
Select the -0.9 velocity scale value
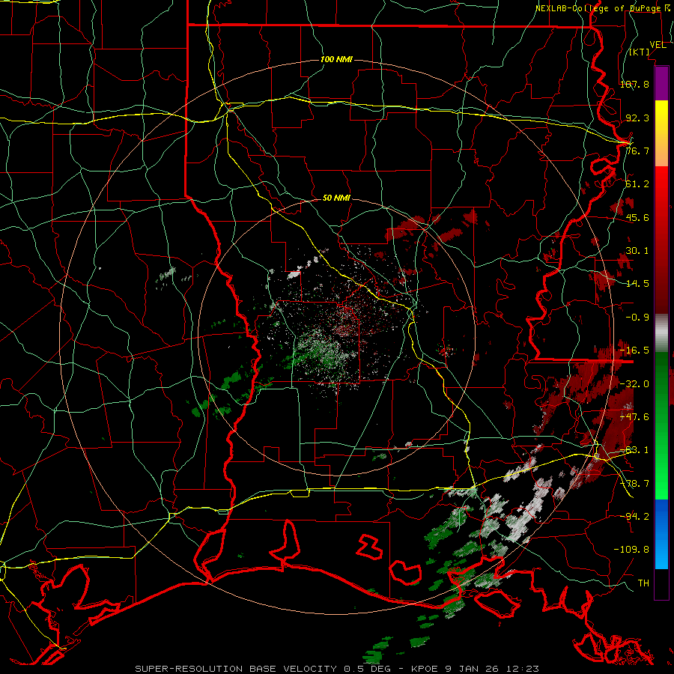[x=637, y=318]
